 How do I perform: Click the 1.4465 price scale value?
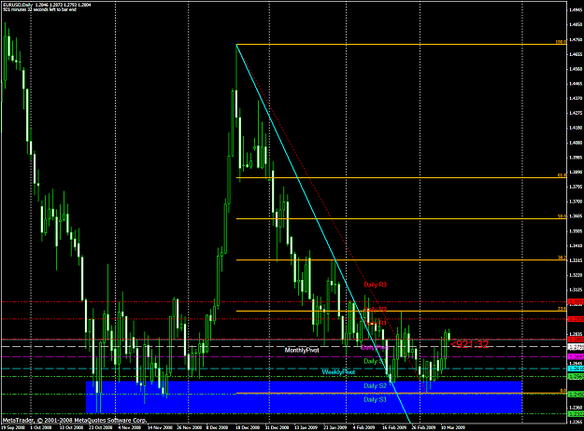point(575,84)
